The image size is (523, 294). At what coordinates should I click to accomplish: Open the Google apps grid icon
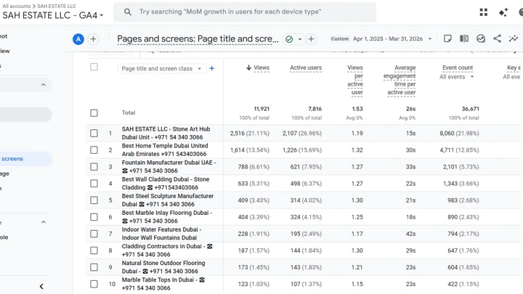point(484,12)
